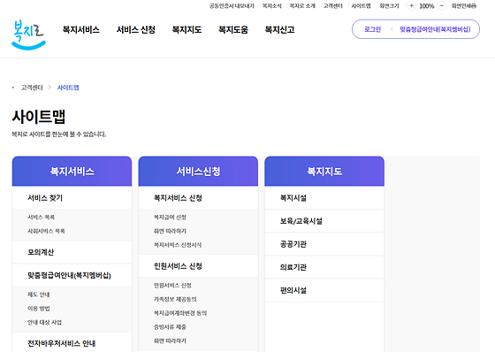Open 화면 따라하기 under 복지서비스 신청
This screenshot has width=495, height=352.
tap(170, 231)
